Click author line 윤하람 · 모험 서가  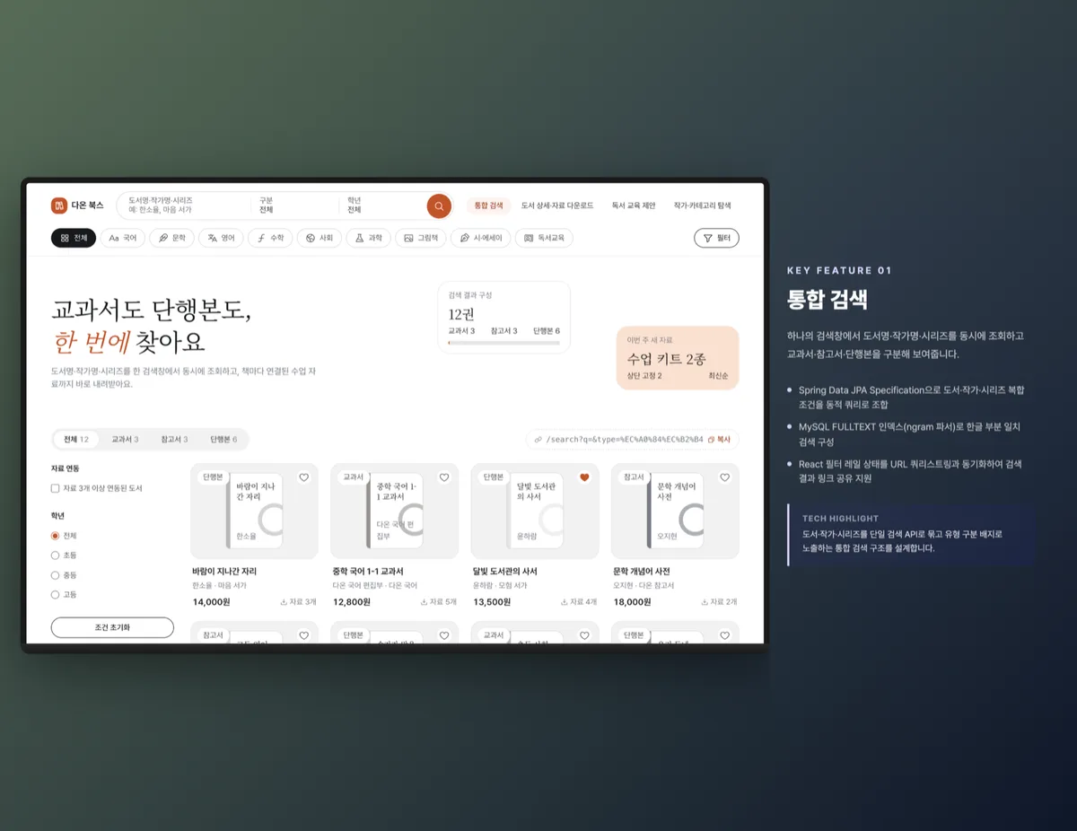[499, 586]
